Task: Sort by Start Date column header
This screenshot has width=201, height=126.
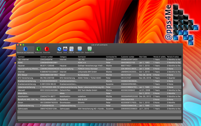Action: (x=146, y=57)
